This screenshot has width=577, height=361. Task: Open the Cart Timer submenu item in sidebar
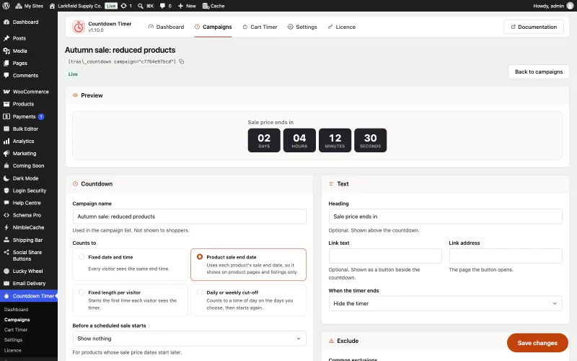click(x=16, y=330)
